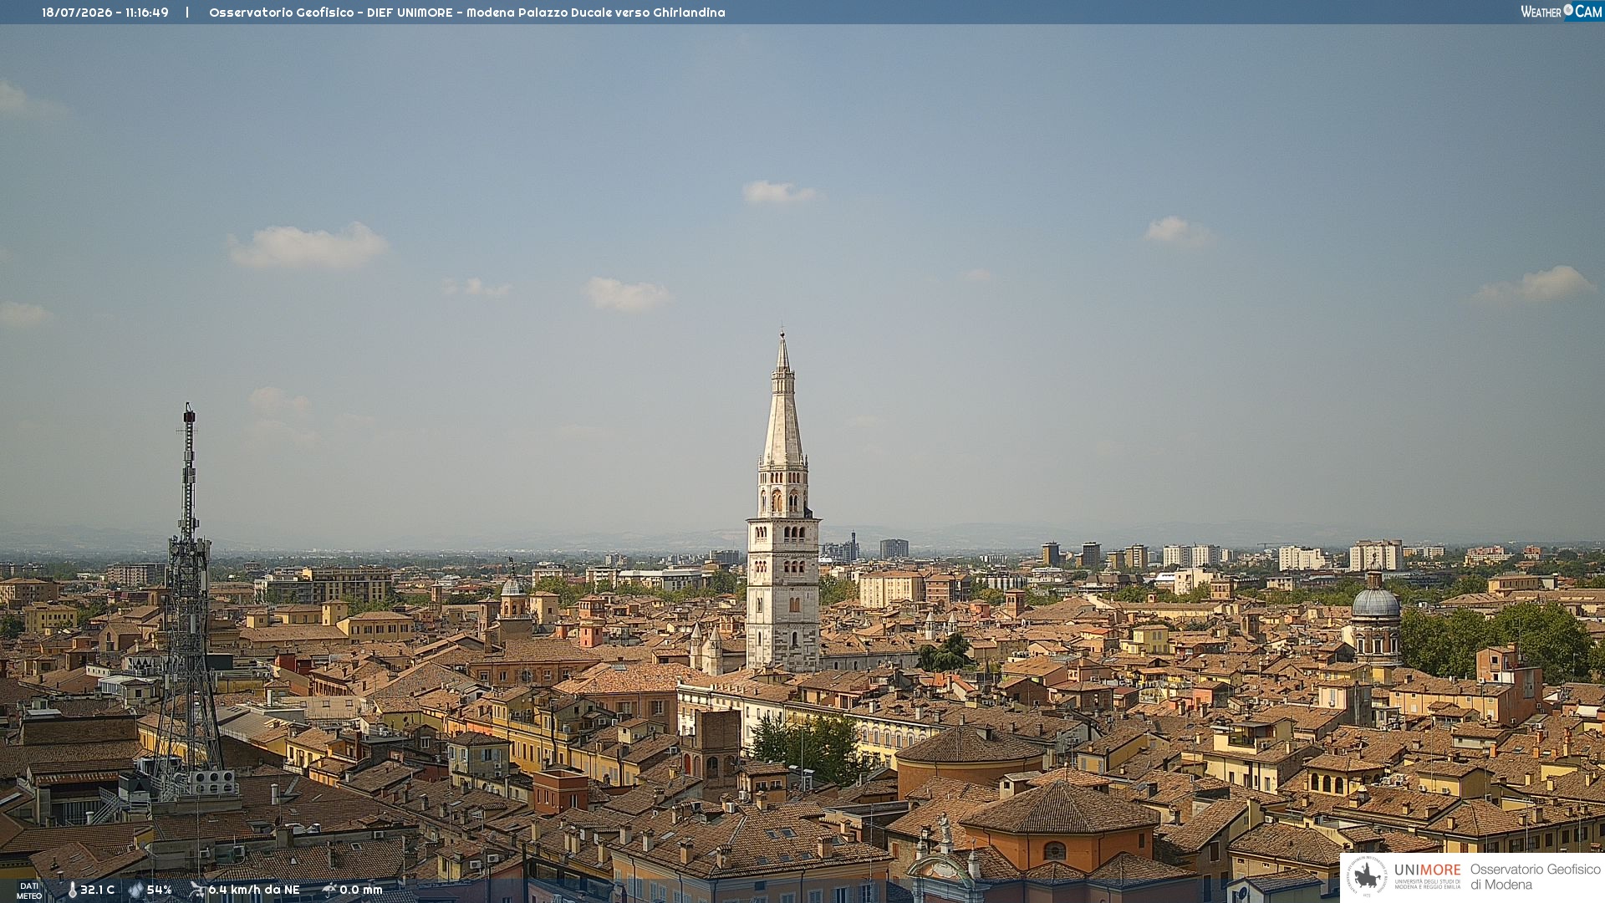Select the '0.0 mm' rainfall value

point(360,890)
